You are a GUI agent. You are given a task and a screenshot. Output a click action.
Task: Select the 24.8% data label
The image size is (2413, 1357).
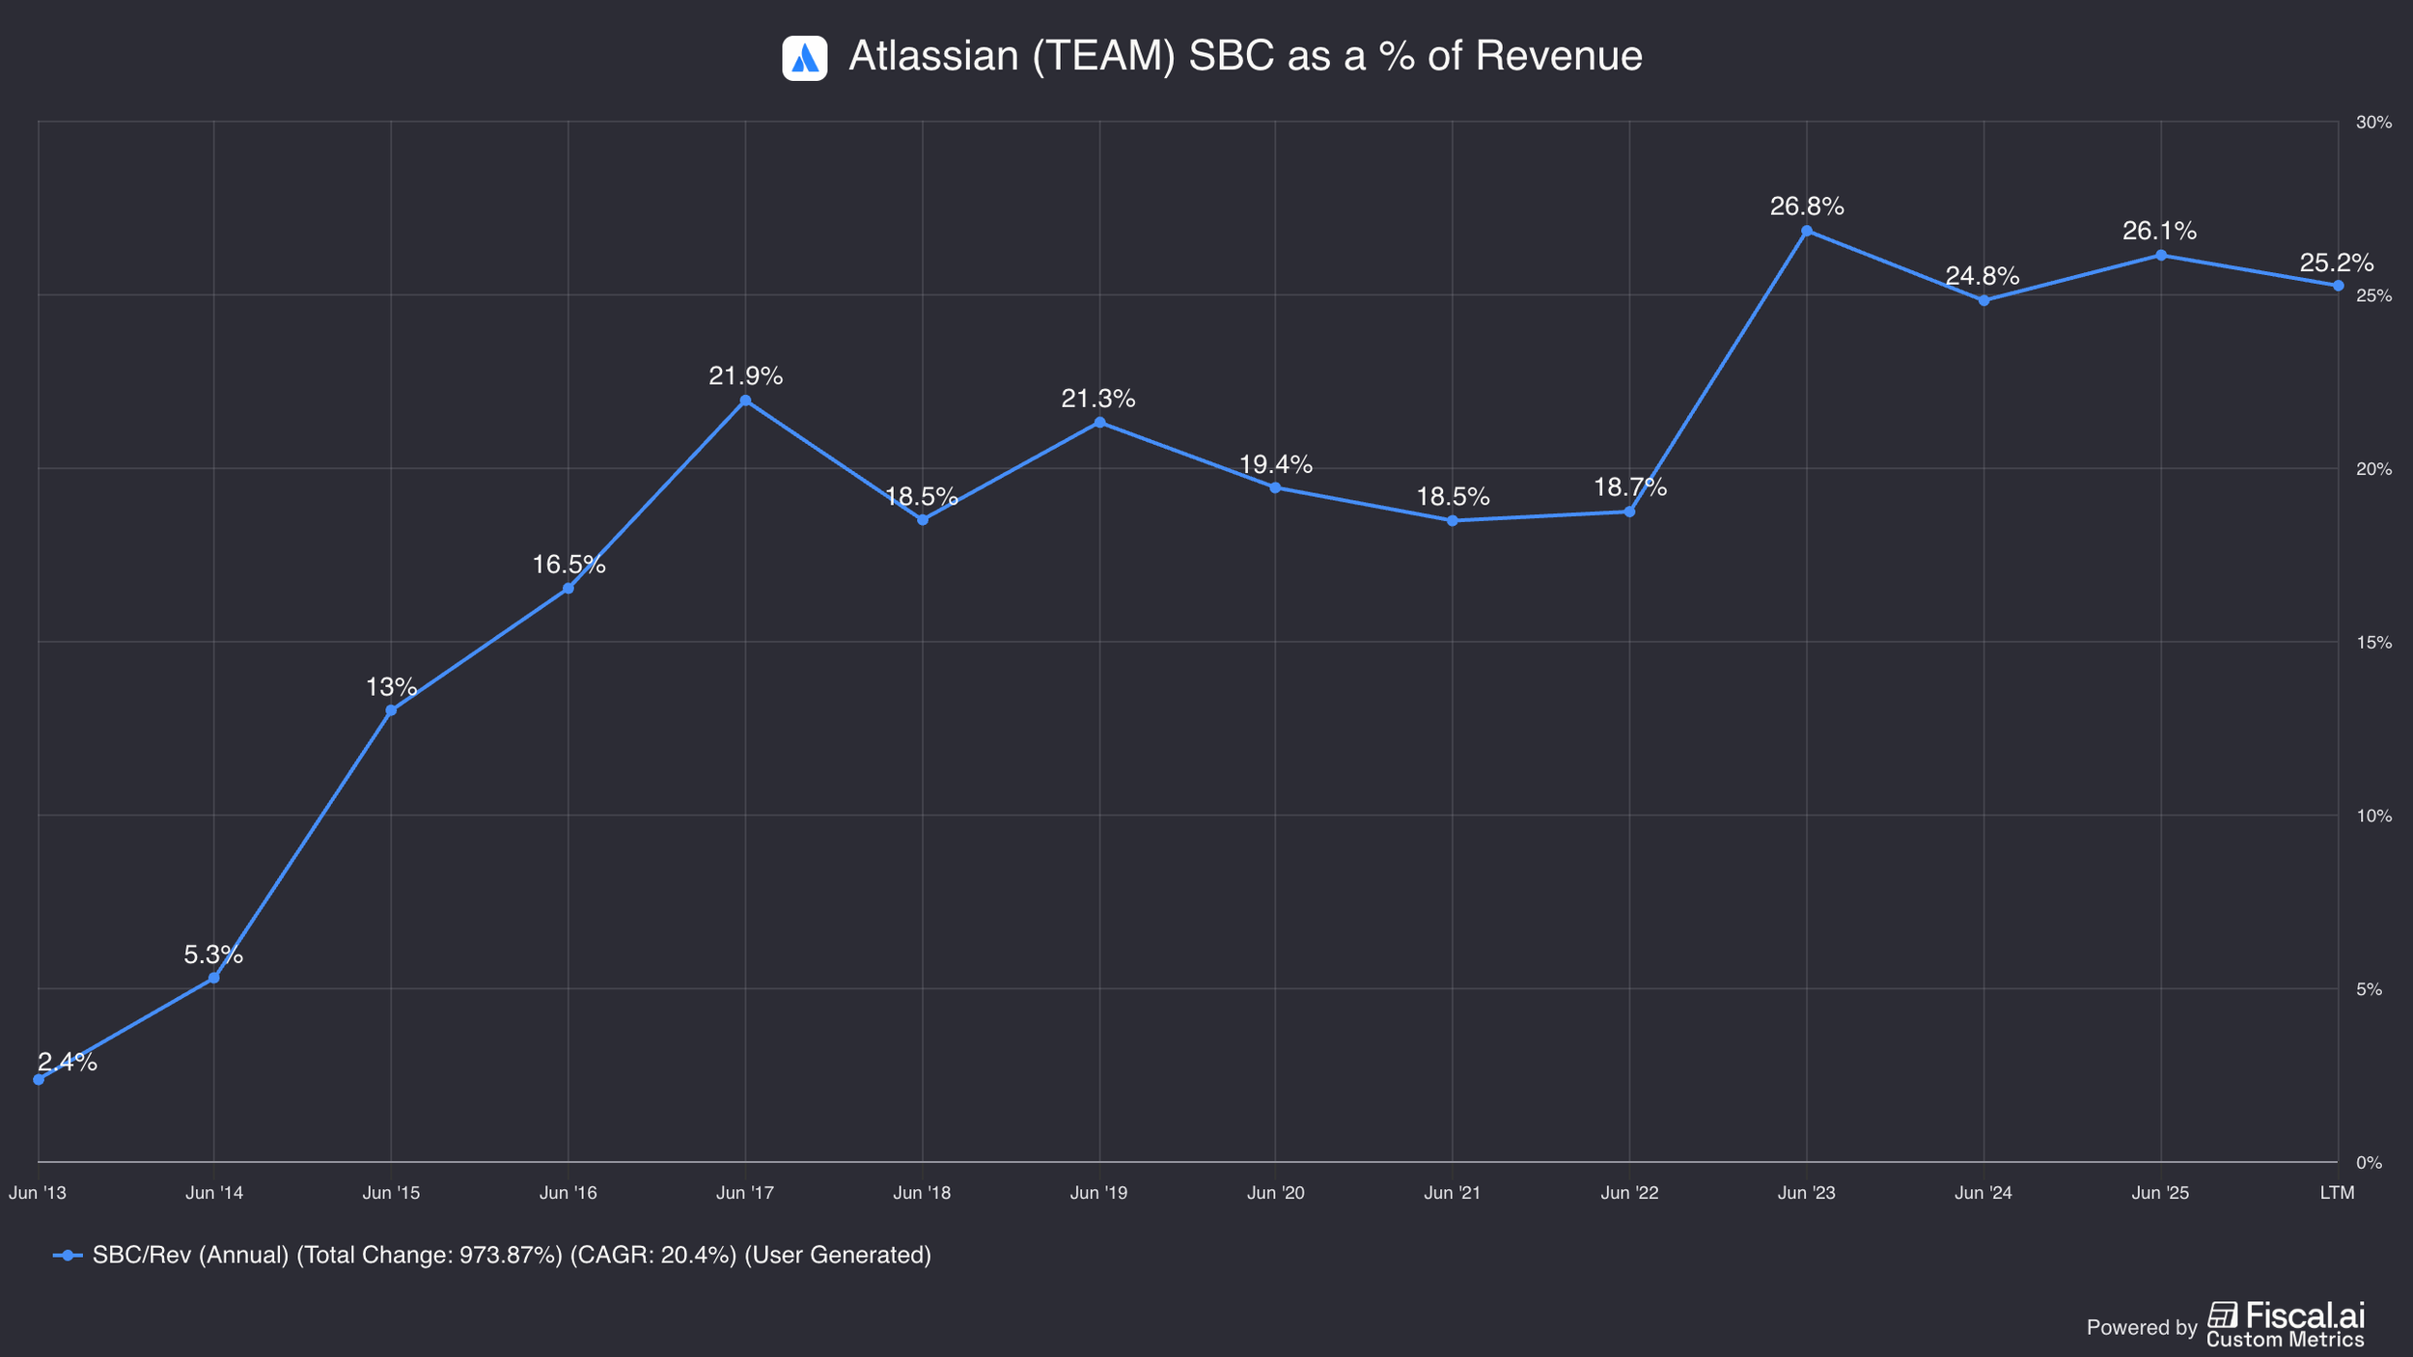(1983, 276)
